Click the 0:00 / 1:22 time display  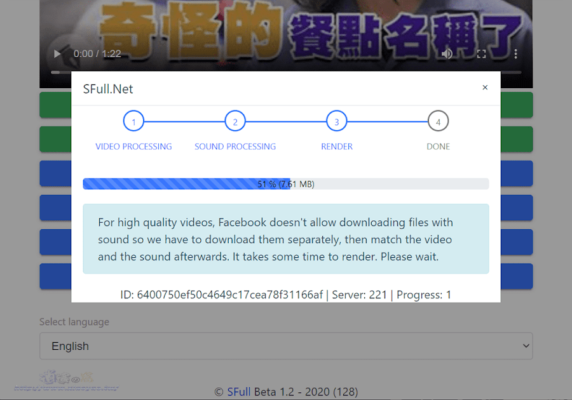(x=97, y=54)
